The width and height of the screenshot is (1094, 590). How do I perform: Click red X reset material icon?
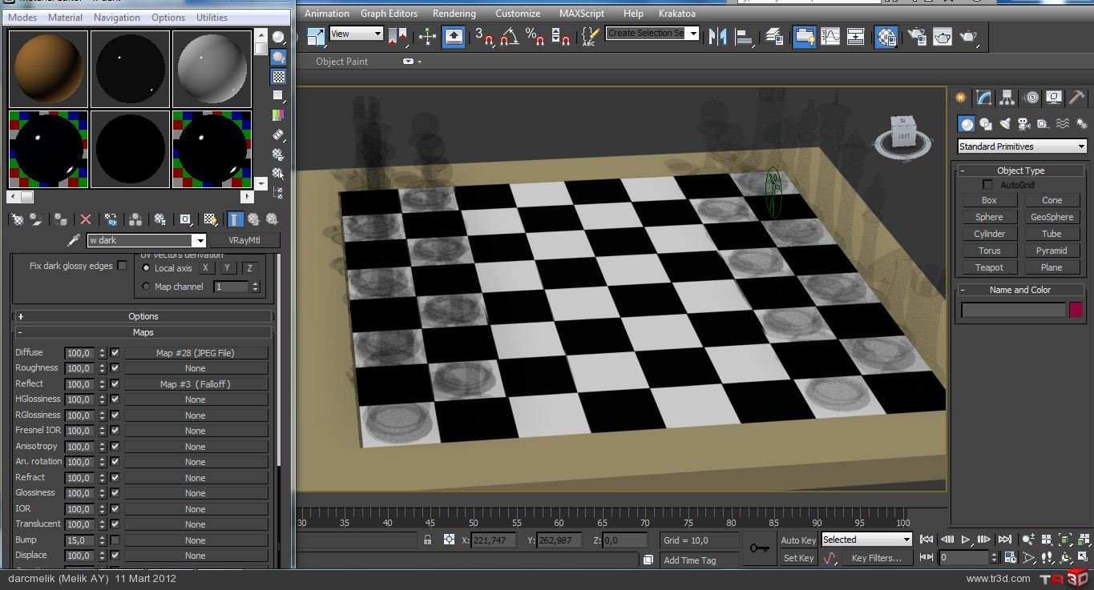tap(86, 219)
